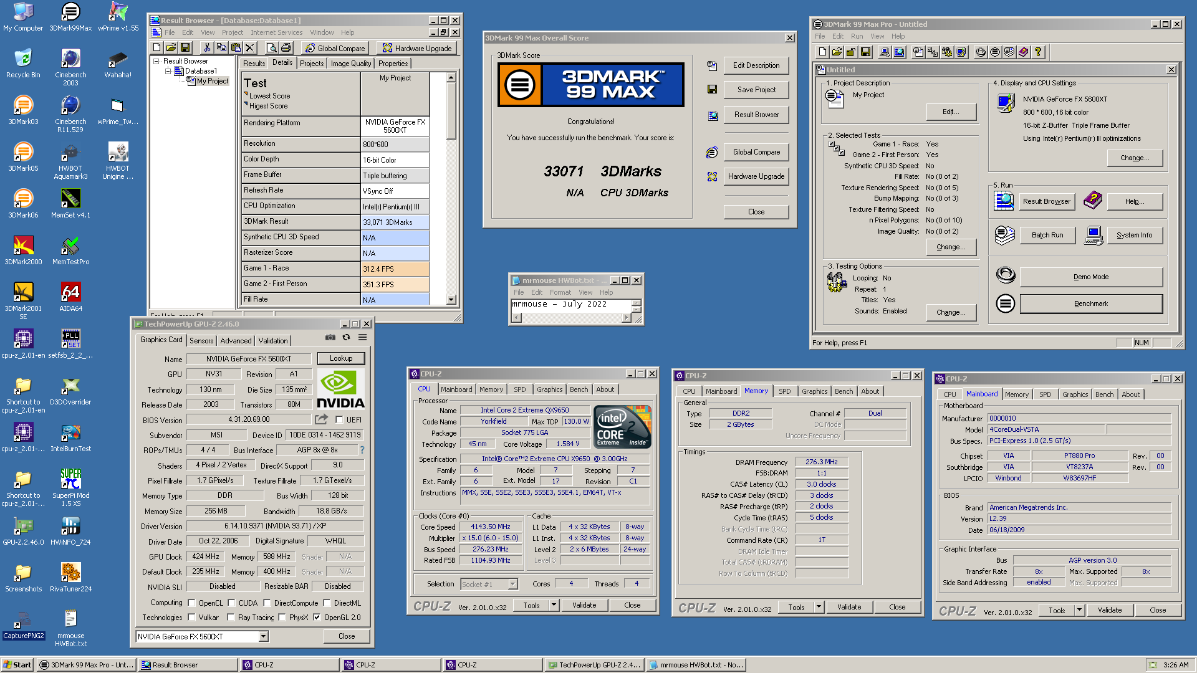This screenshot has height=673, width=1197.
Task: Click the Save disk icon in Result Browser
Action: (x=185, y=48)
